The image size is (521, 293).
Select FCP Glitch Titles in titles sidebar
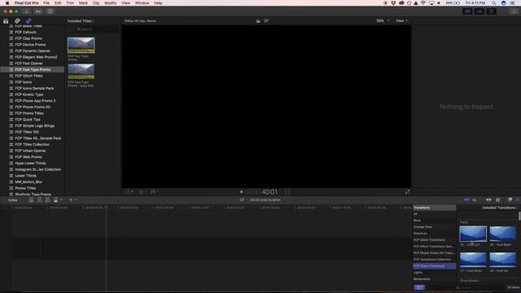(28, 76)
